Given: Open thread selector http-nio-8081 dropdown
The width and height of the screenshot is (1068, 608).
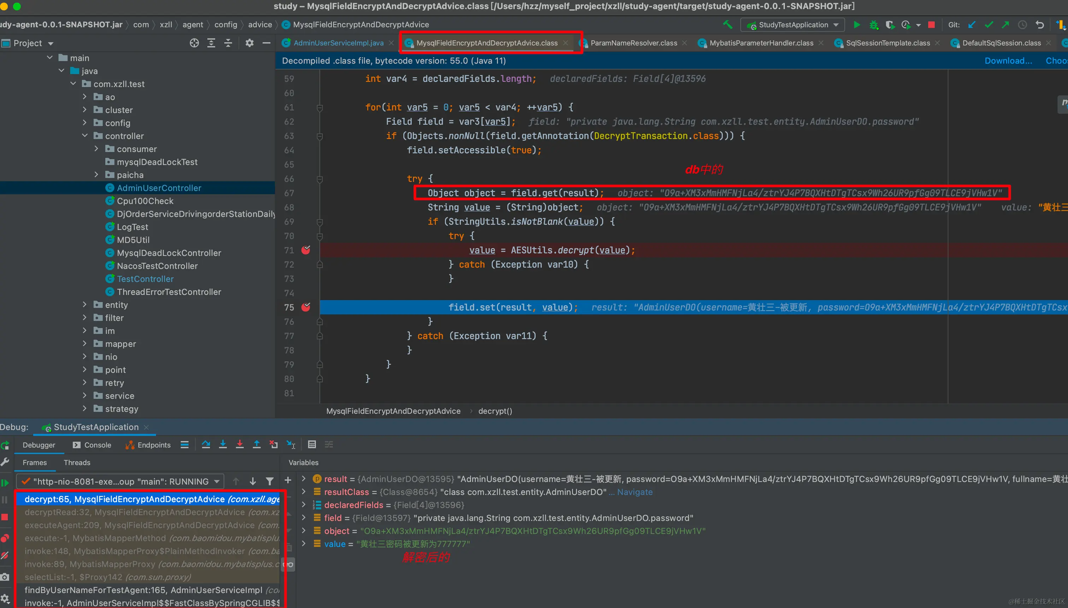Looking at the screenshot, I should point(120,481).
